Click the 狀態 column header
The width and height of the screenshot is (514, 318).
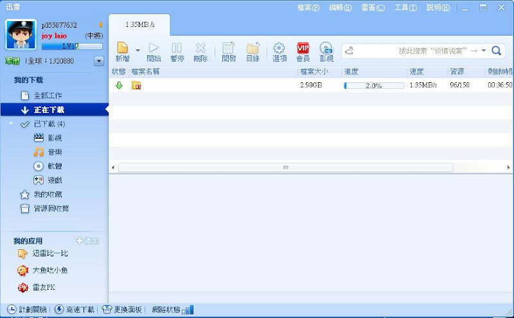pyautogui.click(x=119, y=72)
